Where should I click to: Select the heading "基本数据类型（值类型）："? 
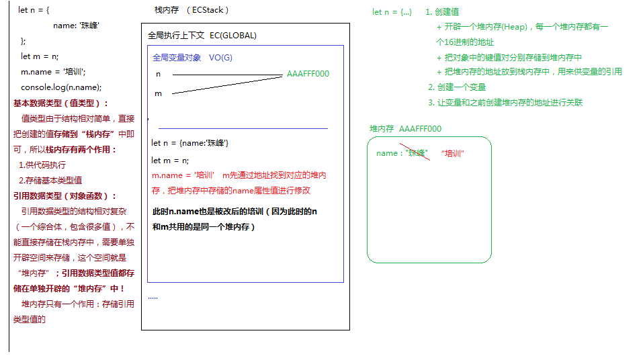coord(60,103)
